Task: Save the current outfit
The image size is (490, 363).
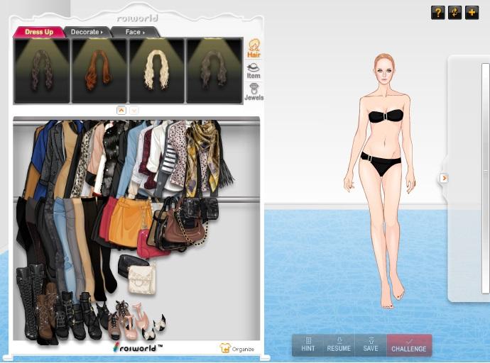Action: (x=371, y=345)
